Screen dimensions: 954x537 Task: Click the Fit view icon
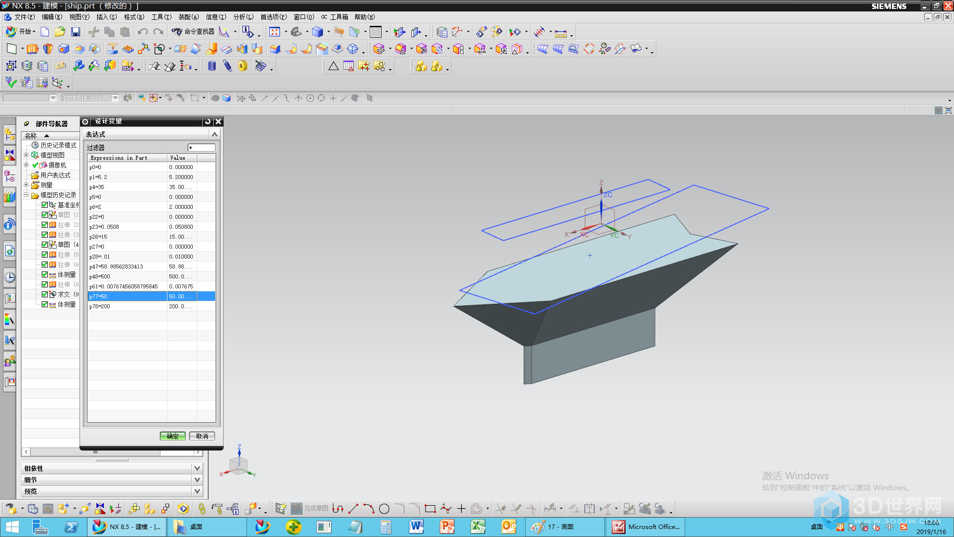274,32
